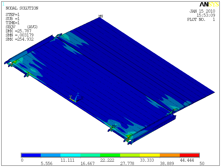
Task: Click the teal-green legend band
Action: coord(90,155)
